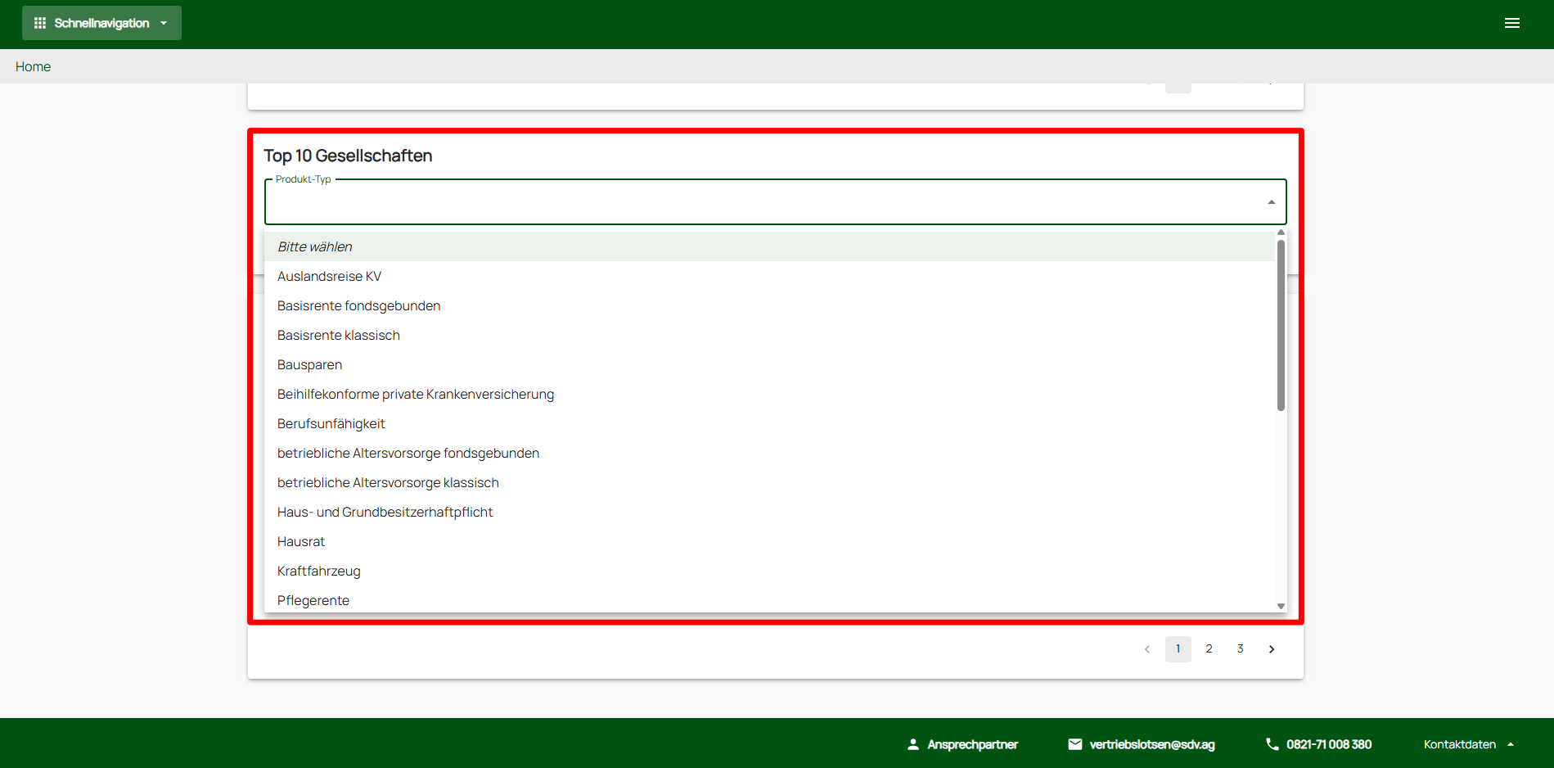This screenshot has width=1554, height=768.
Task: Click the phone icon in footer
Action: [x=1272, y=744]
